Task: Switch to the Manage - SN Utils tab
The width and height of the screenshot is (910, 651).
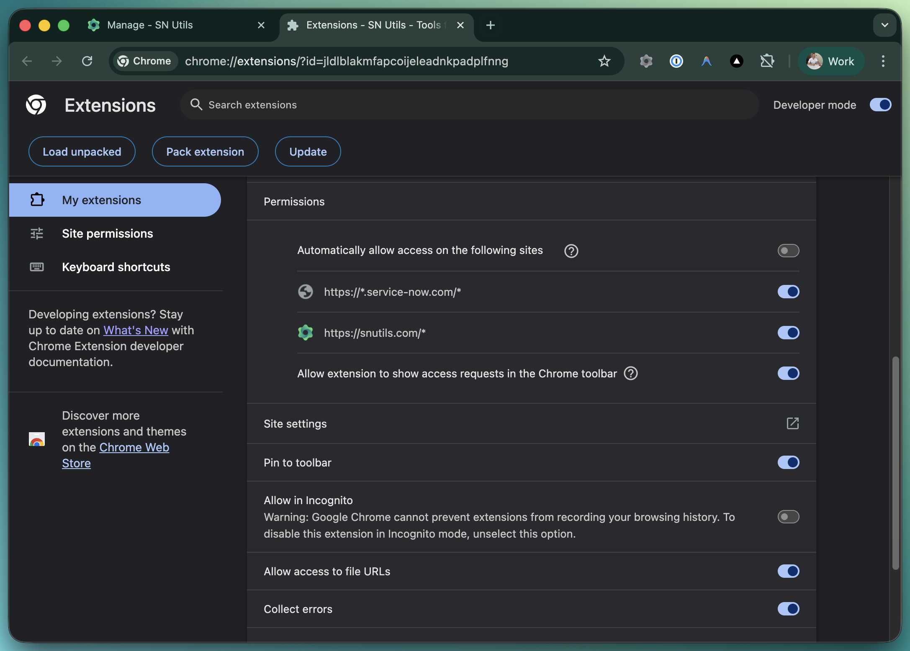Action: point(149,25)
